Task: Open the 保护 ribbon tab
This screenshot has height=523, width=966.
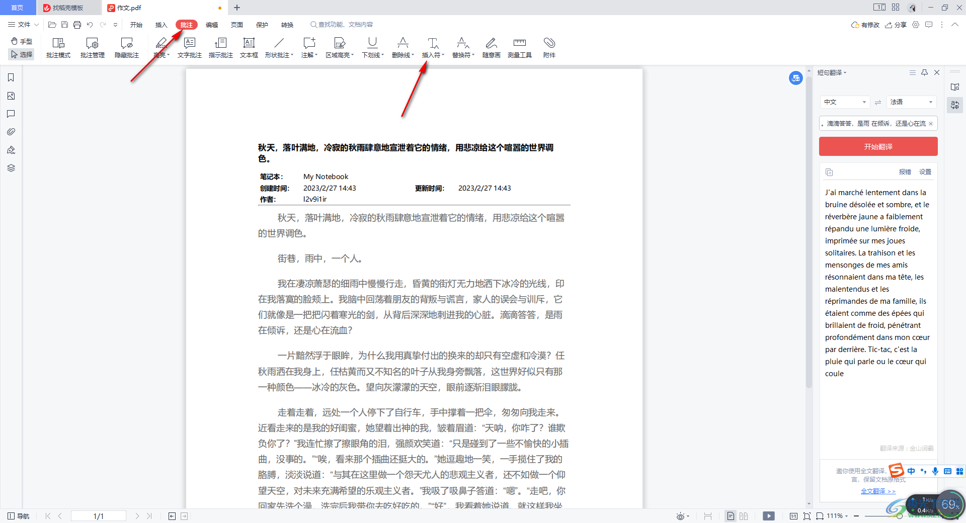Action: (x=262, y=25)
